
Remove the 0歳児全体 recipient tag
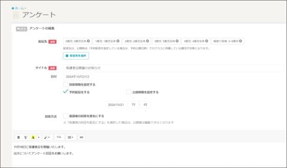click(89, 41)
